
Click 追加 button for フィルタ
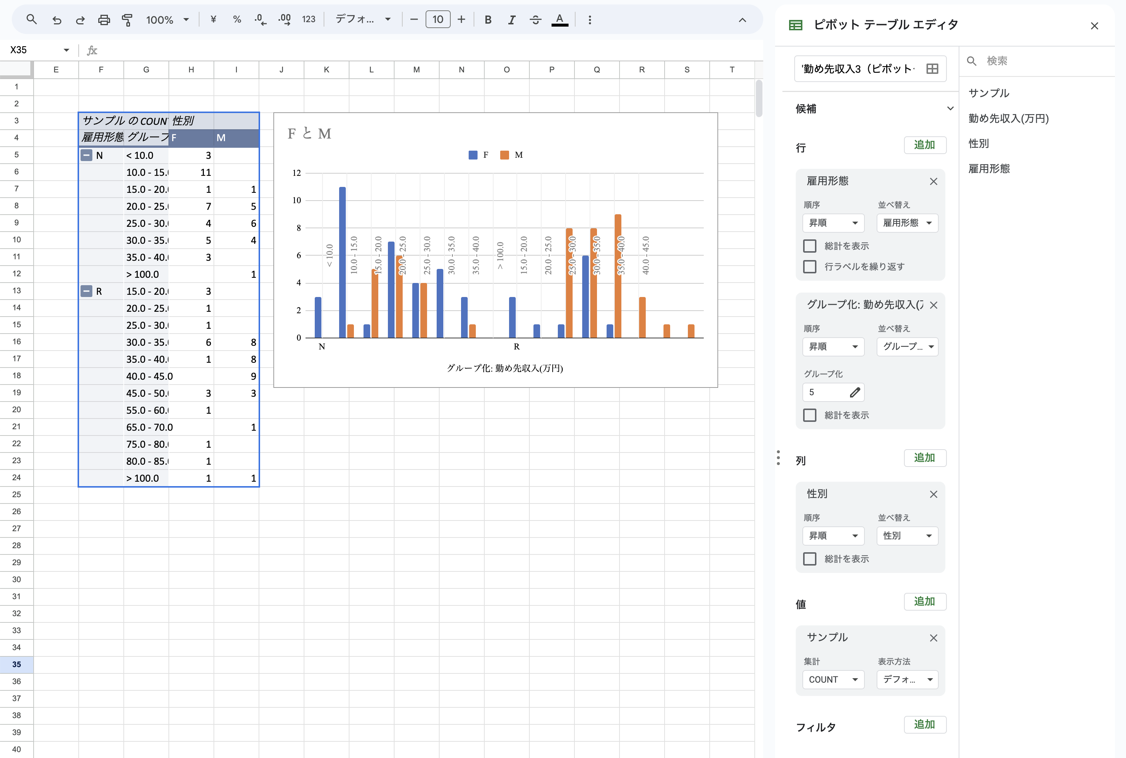924,725
